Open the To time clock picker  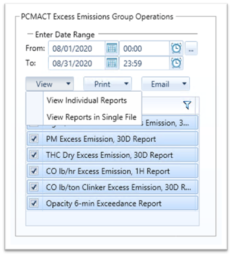[x=176, y=63]
